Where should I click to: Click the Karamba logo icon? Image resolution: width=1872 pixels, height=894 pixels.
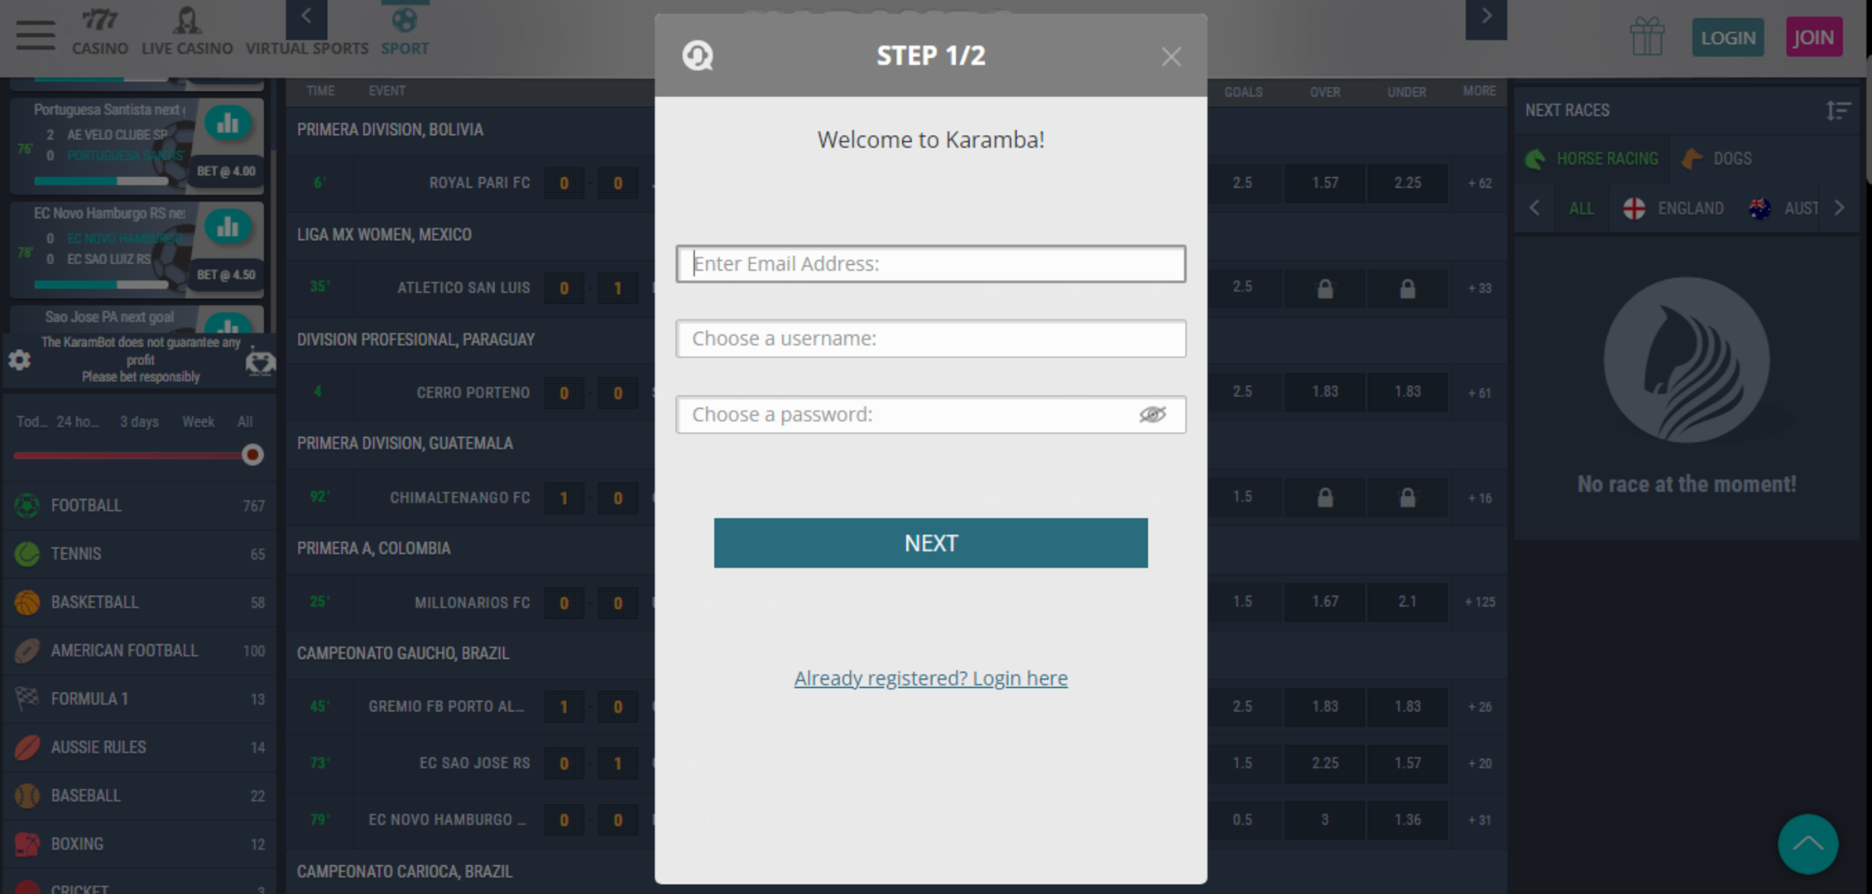pyautogui.click(x=698, y=55)
